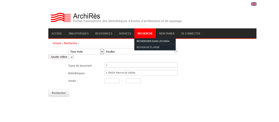
Task: Open the Services menu item
Action: (x=125, y=33)
